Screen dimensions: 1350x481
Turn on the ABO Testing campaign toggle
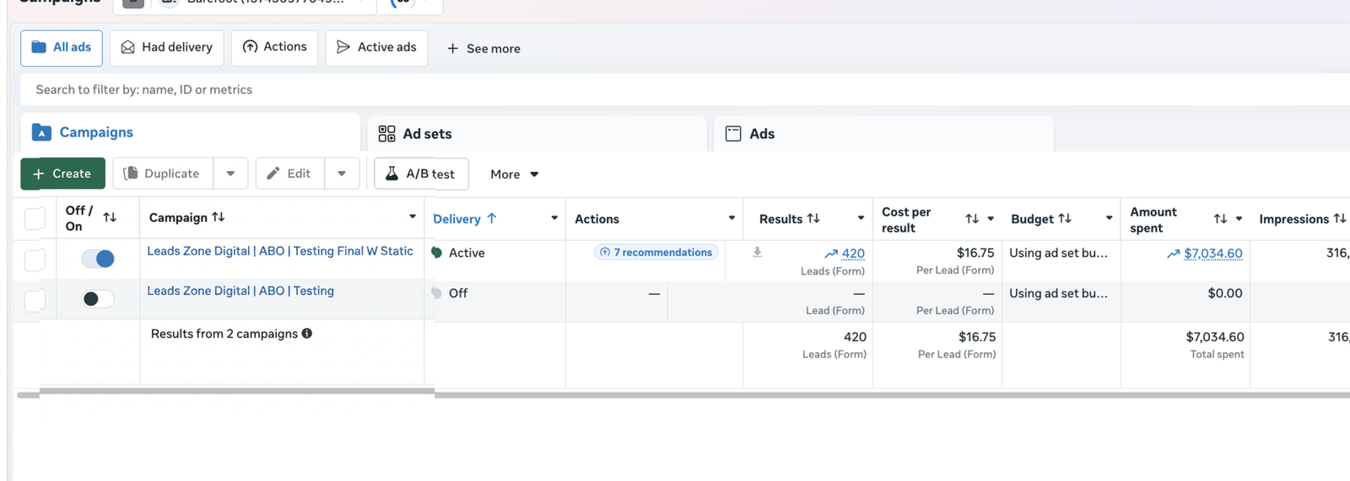98,298
